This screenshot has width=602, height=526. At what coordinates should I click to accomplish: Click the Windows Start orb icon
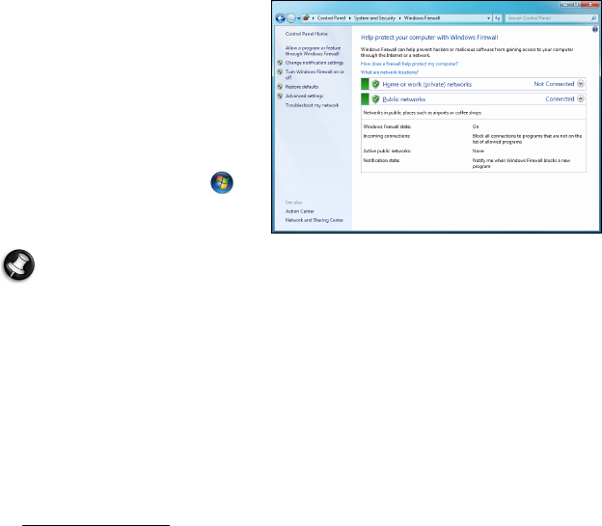222,182
